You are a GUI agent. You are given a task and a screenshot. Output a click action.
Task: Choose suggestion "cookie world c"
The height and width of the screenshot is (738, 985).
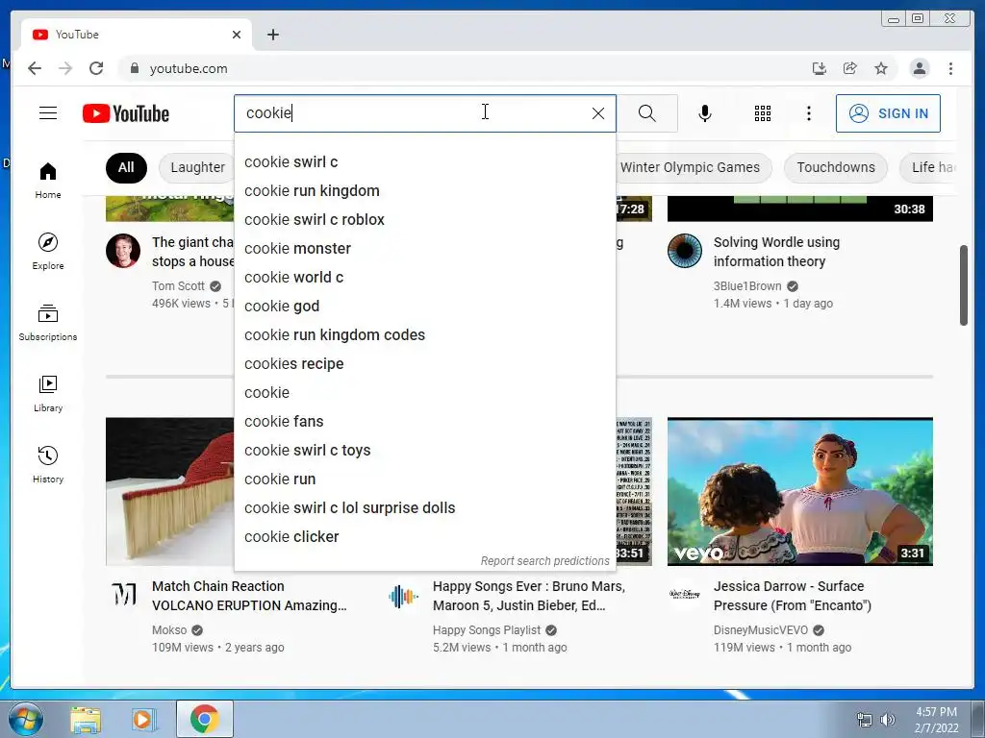point(424,278)
